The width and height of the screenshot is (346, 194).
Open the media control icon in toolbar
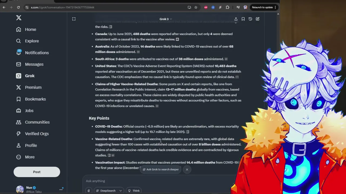pos(238,7)
